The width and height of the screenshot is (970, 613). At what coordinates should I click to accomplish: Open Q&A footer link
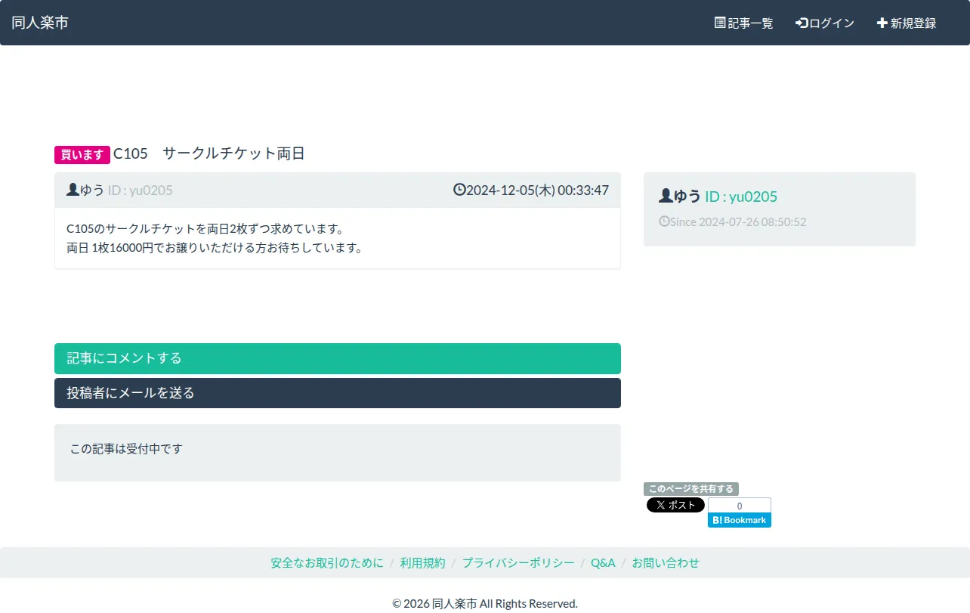(x=603, y=563)
